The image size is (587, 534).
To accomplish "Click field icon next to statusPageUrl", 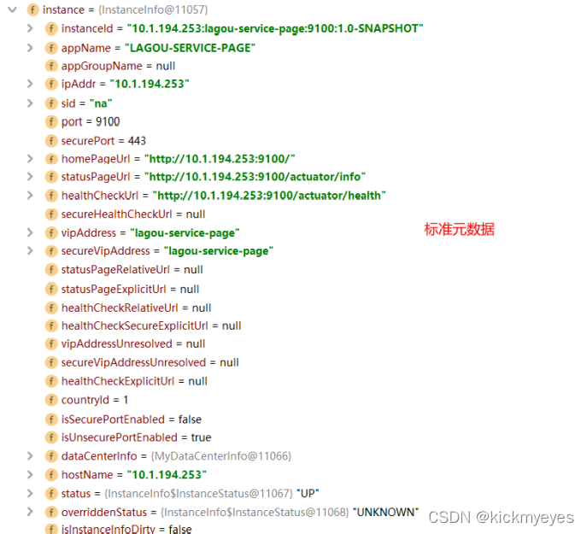I will 51,177.
